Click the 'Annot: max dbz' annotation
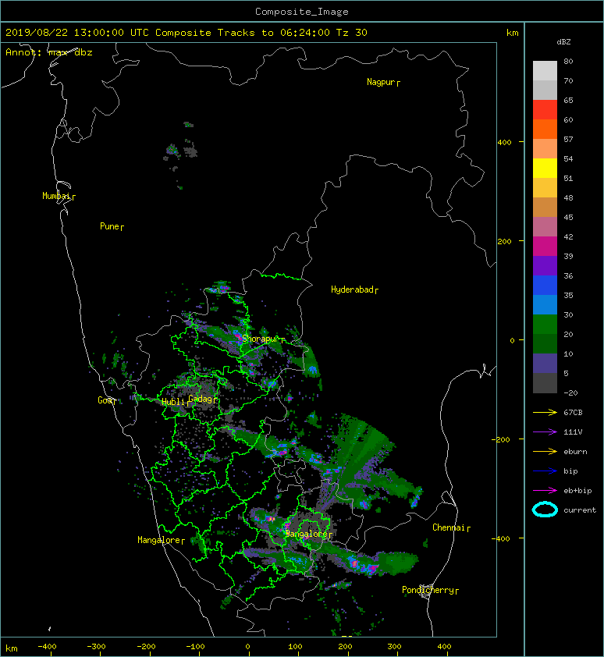This screenshot has height=657, width=604. tap(49, 52)
